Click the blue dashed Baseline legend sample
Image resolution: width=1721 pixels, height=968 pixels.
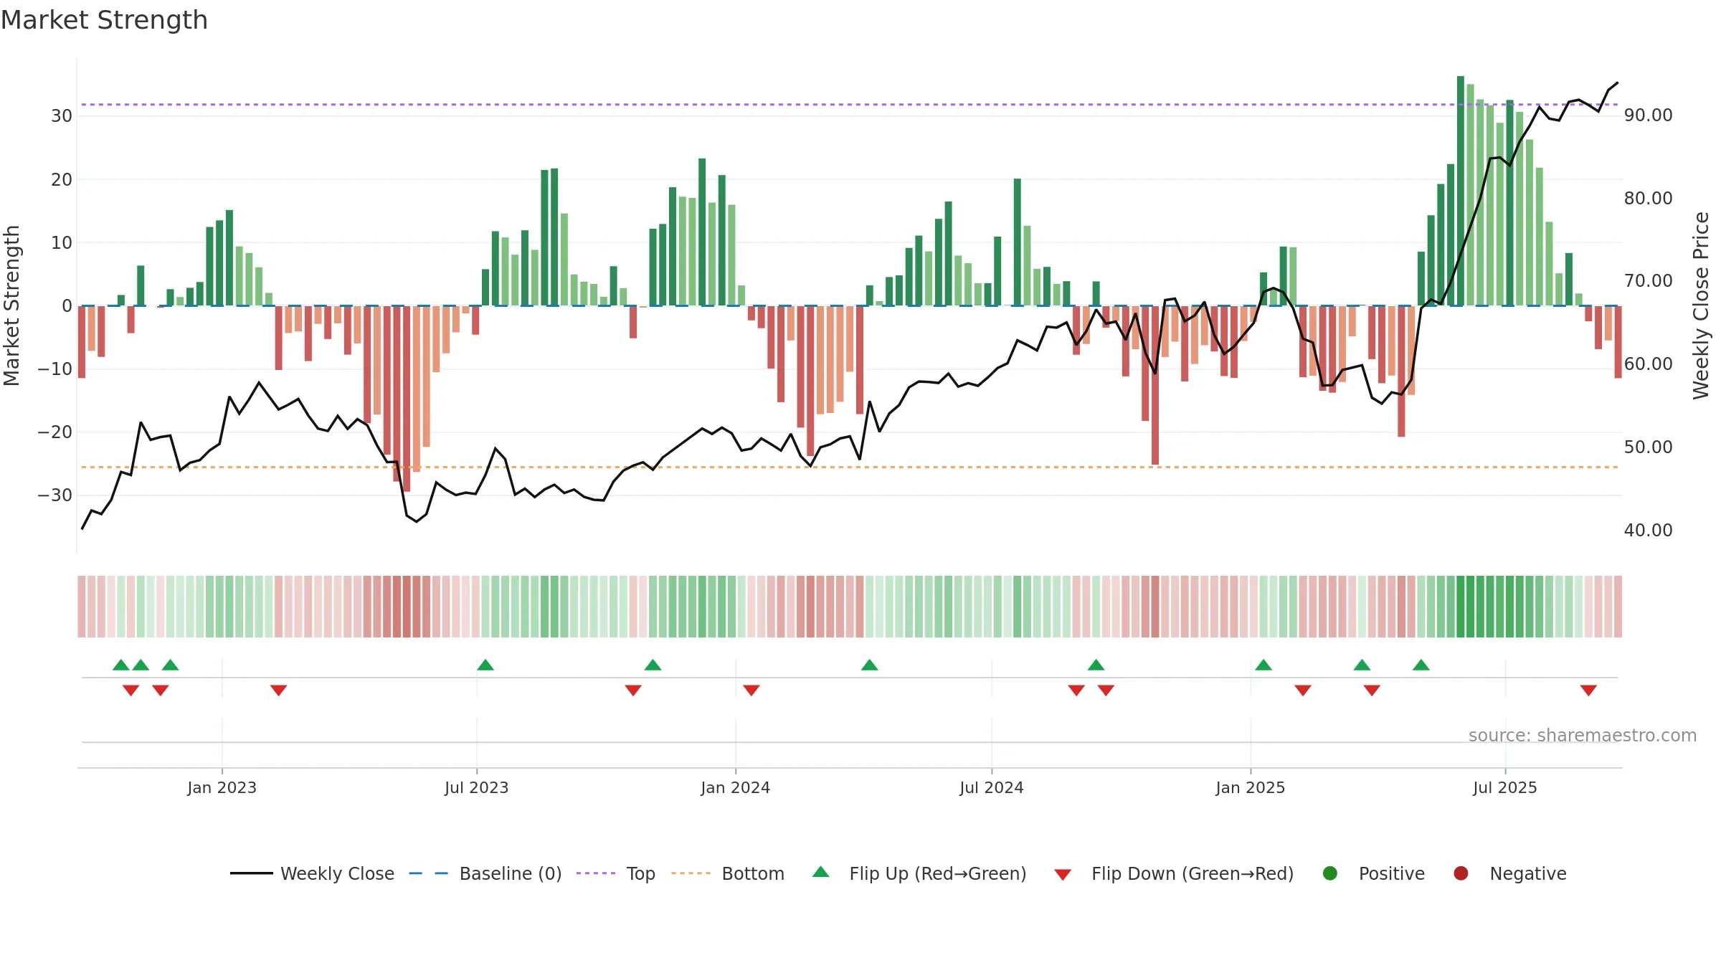click(x=429, y=873)
